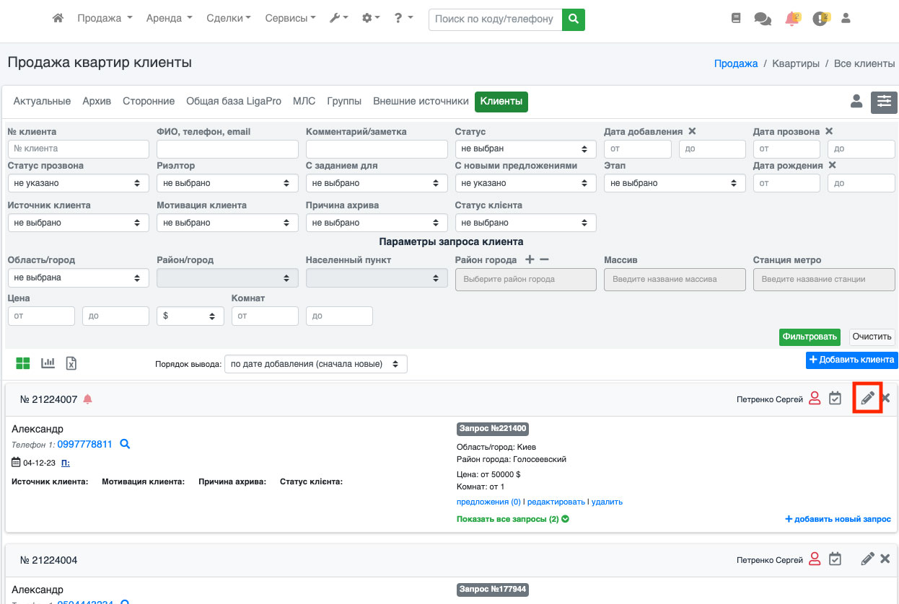This screenshot has width=899, height=604.
Task: Show all requests (2) expander
Action: pos(512,519)
